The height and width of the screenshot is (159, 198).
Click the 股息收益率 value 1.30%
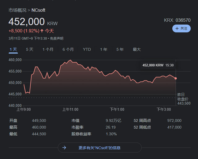[x=111, y=134]
